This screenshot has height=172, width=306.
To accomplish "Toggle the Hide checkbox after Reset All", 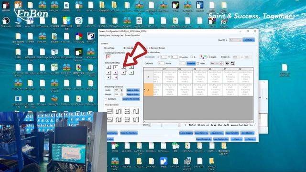I will pyautogui.click(x=198, y=64).
